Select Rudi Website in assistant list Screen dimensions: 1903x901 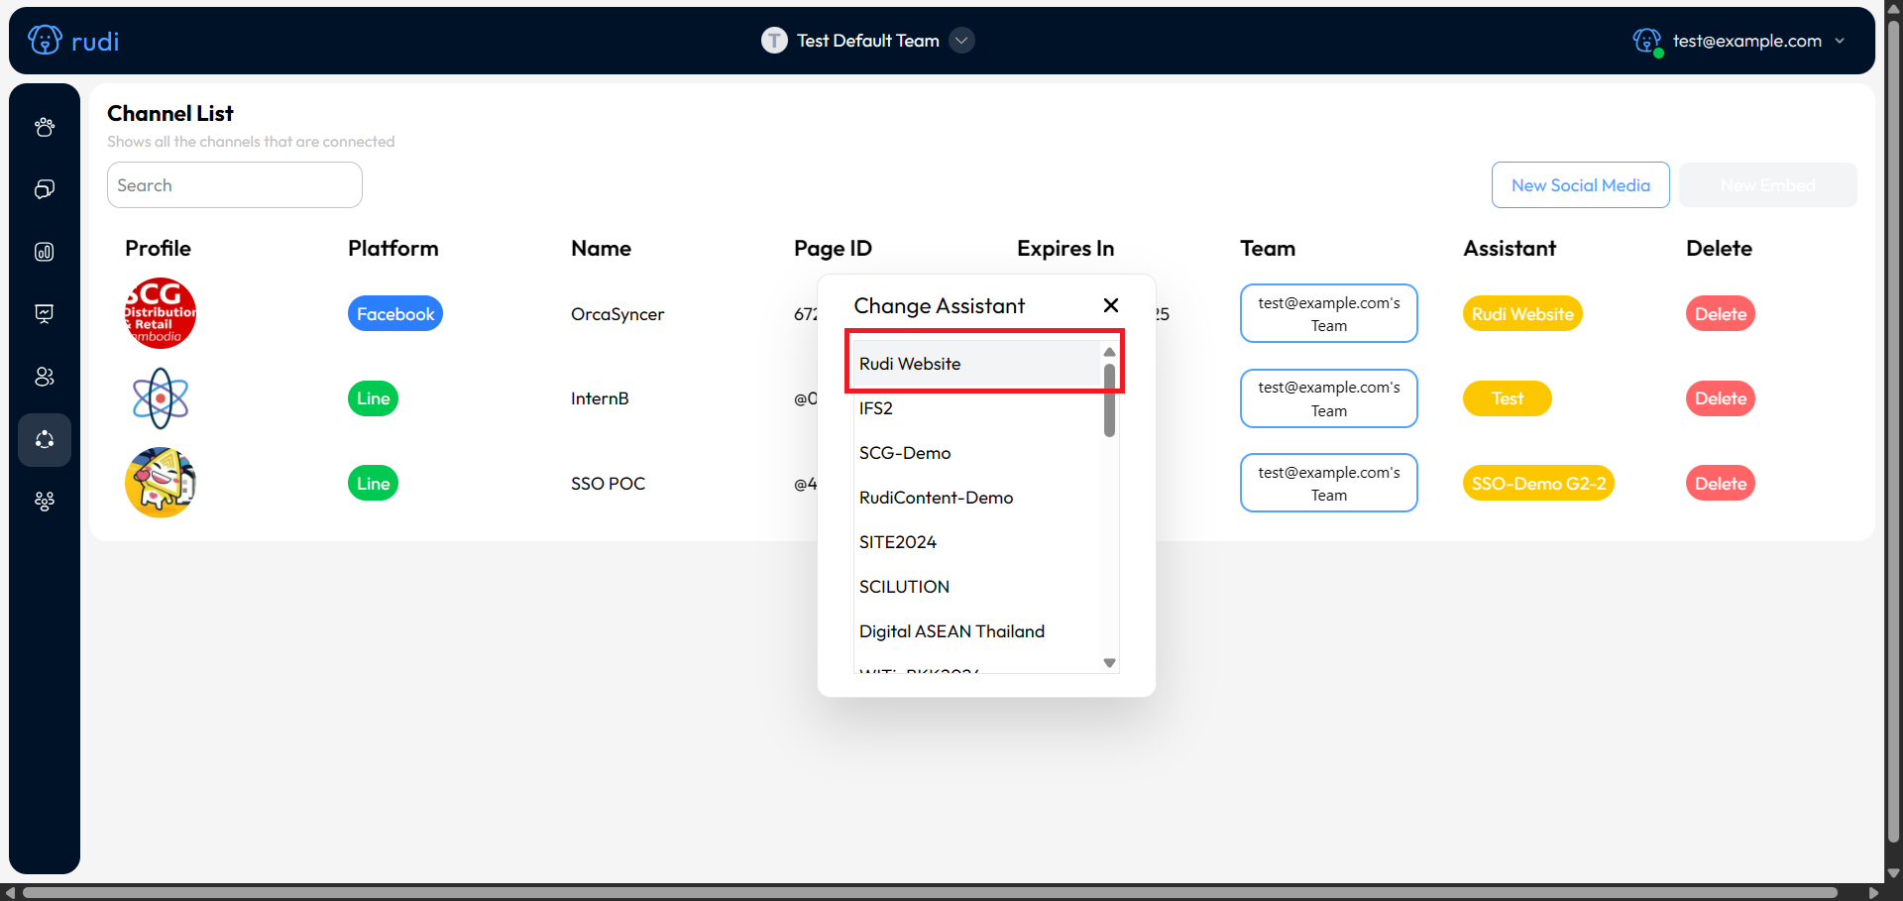[x=977, y=364]
